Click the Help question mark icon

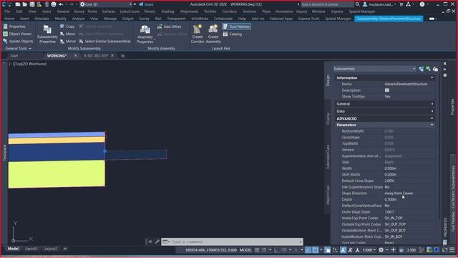422,4
